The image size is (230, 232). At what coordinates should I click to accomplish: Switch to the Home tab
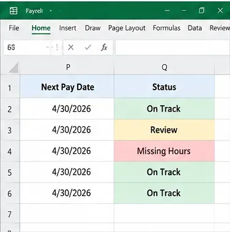tap(41, 28)
